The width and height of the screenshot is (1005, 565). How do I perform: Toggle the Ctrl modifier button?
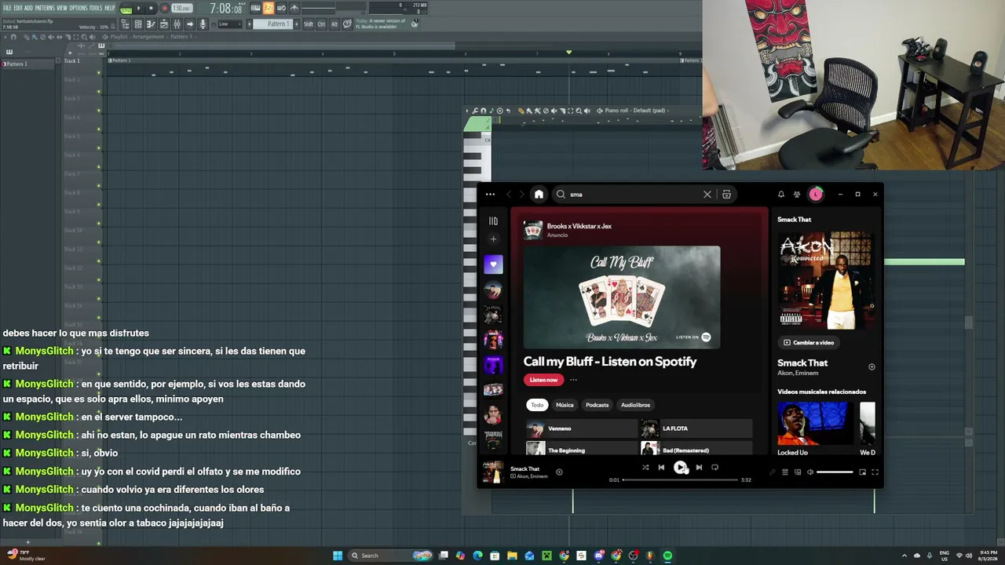[x=321, y=24]
